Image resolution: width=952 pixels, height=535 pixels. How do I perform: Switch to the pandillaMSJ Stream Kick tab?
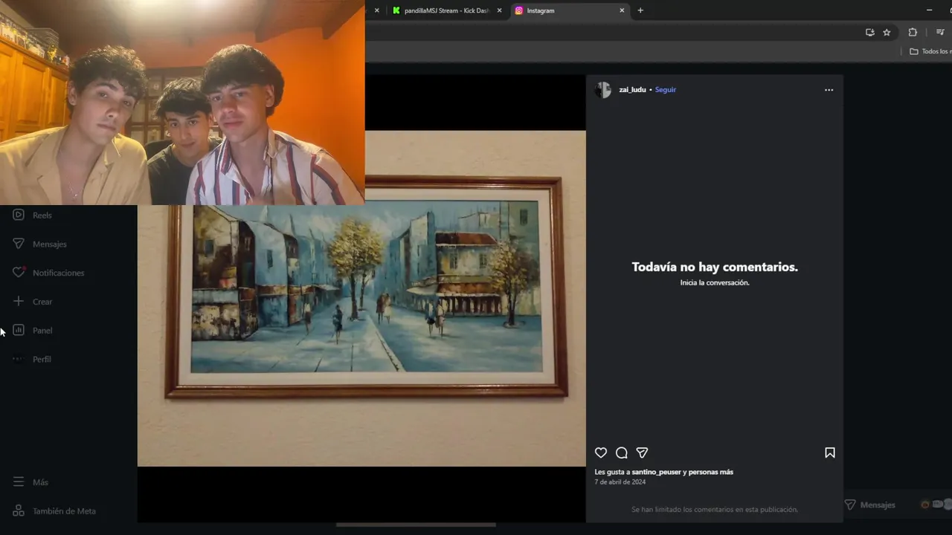point(447,10)
